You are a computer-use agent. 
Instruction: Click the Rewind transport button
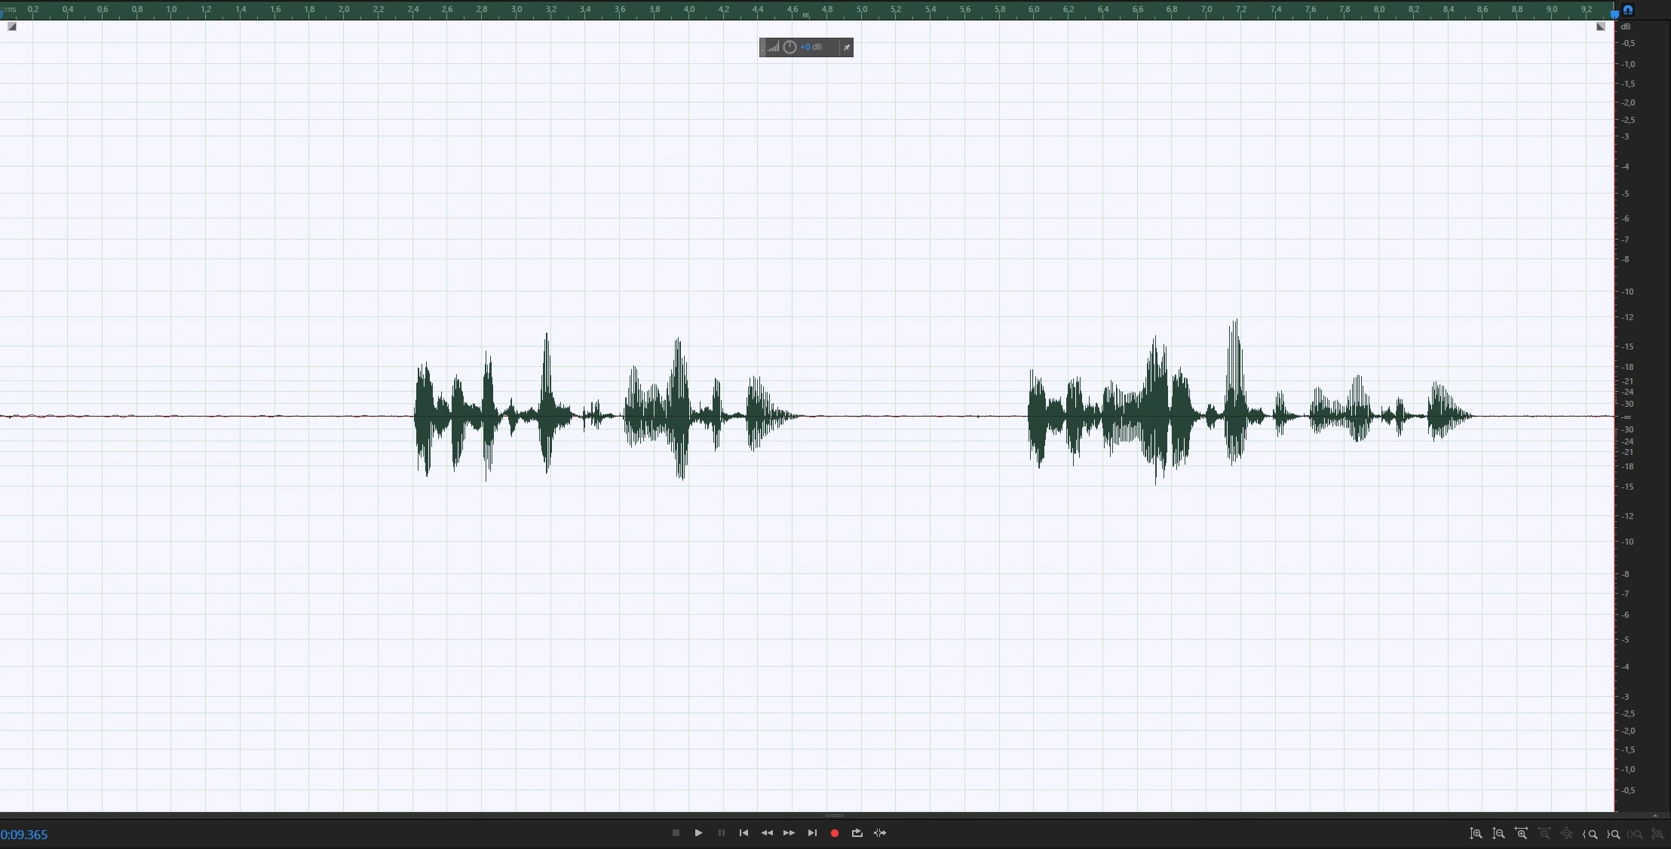(766, 833)
